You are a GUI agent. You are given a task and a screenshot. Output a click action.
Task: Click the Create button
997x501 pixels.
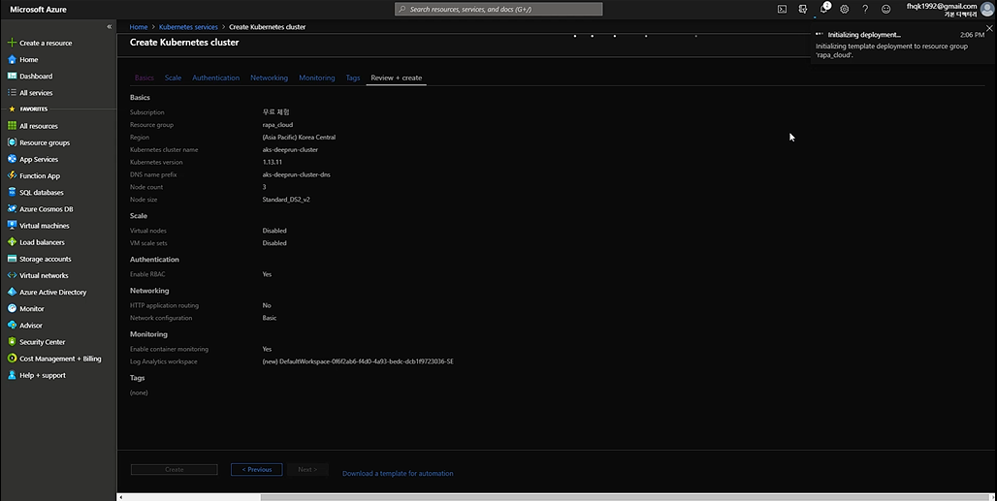[x=175, y=469]
